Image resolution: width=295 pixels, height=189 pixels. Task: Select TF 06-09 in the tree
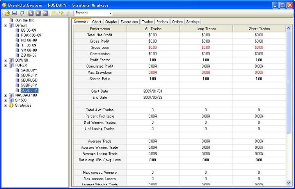click(28, 45)
